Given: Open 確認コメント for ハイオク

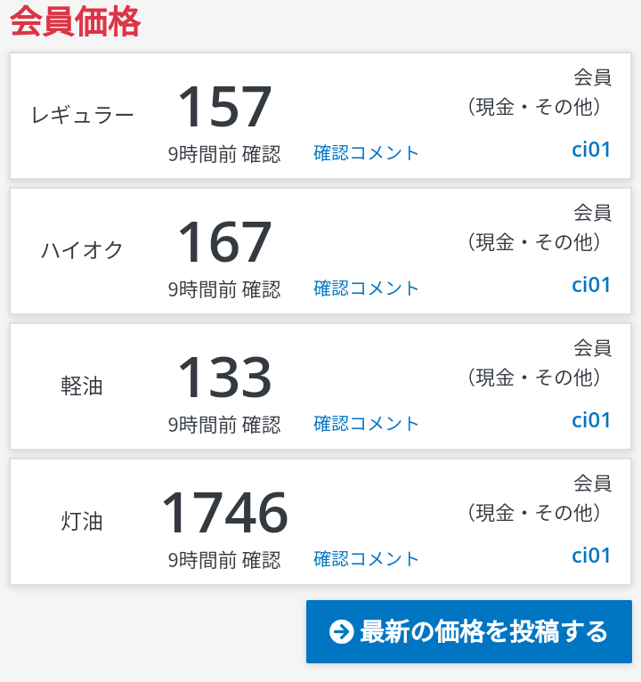Looking at the screenshot, I should pos(366,288).
